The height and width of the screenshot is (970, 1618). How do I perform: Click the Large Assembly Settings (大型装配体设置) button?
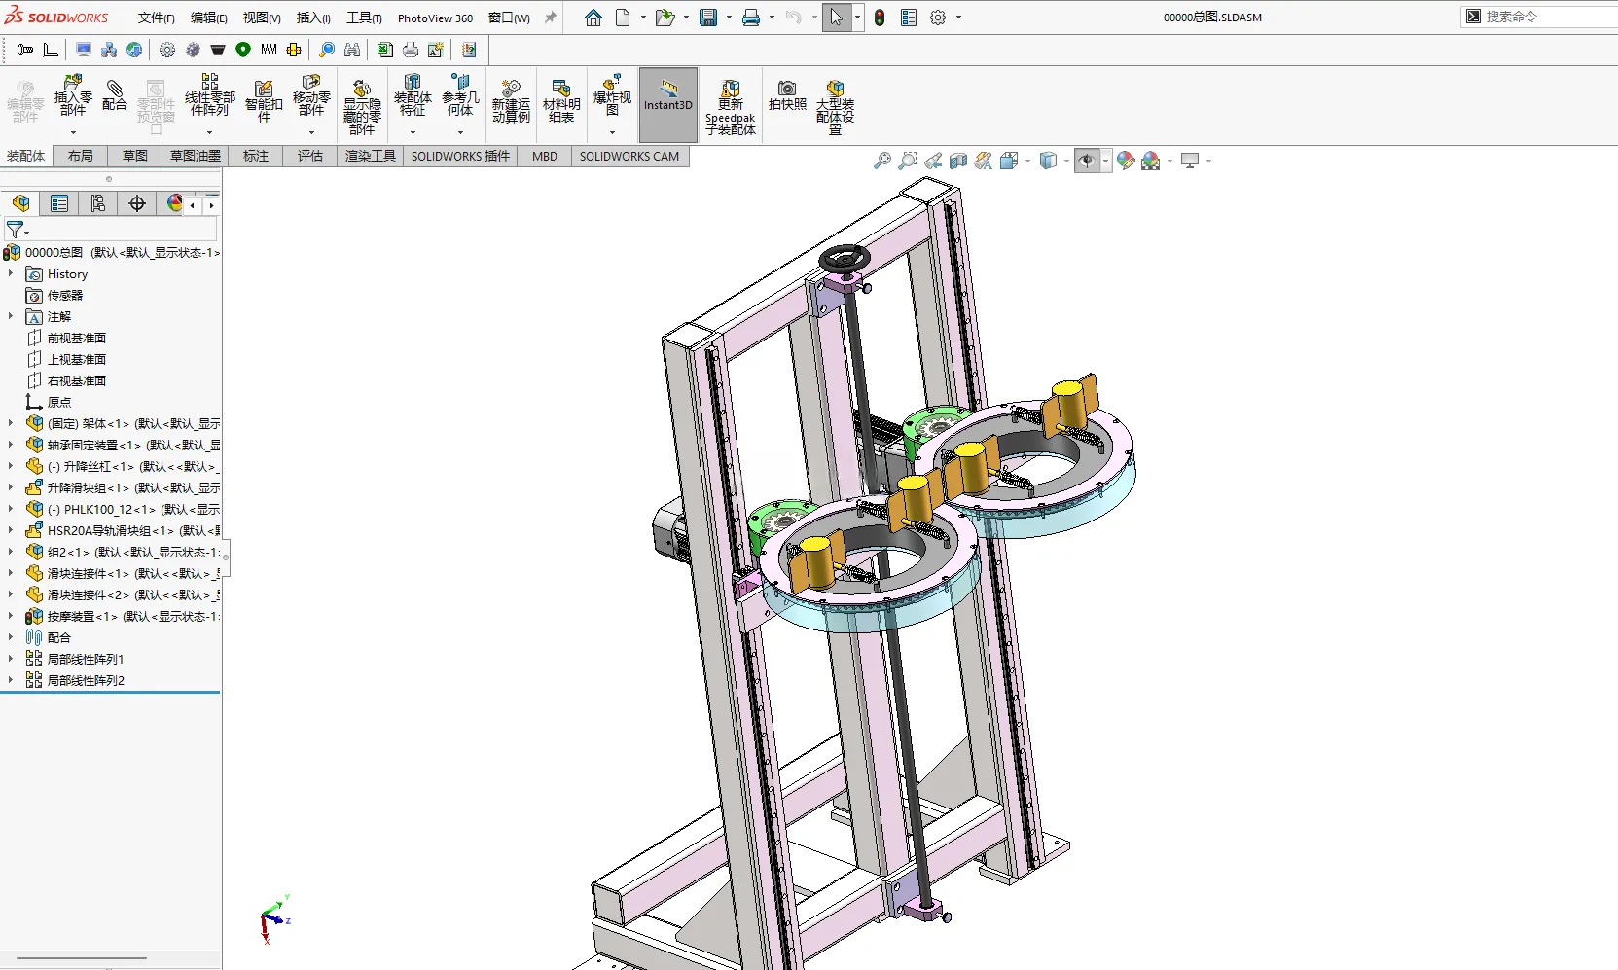coord(835,107)
